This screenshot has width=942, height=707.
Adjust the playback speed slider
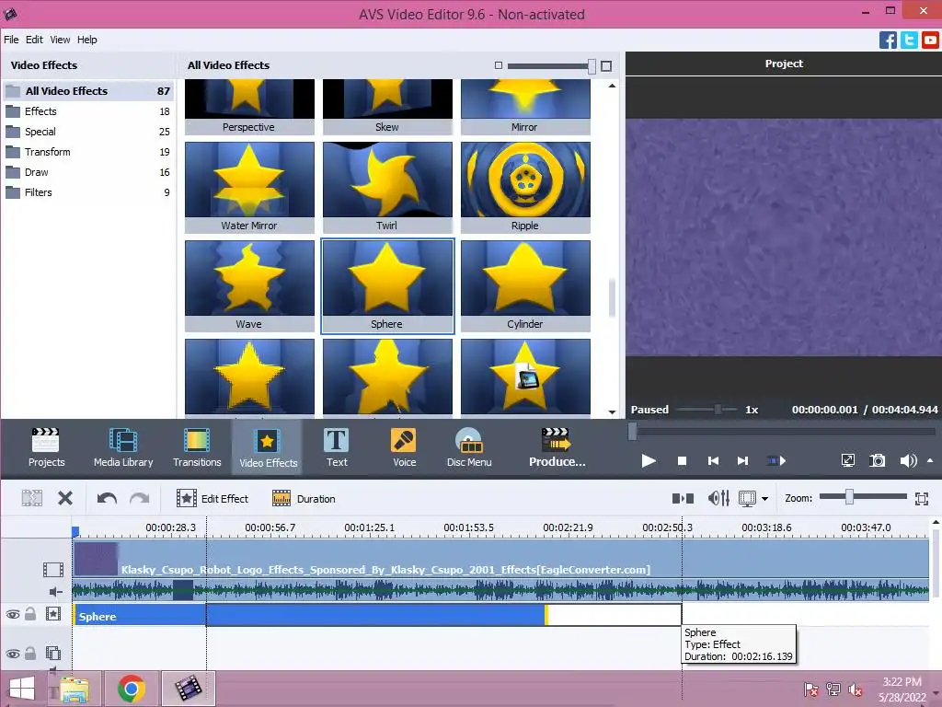[x=718, y=410]
